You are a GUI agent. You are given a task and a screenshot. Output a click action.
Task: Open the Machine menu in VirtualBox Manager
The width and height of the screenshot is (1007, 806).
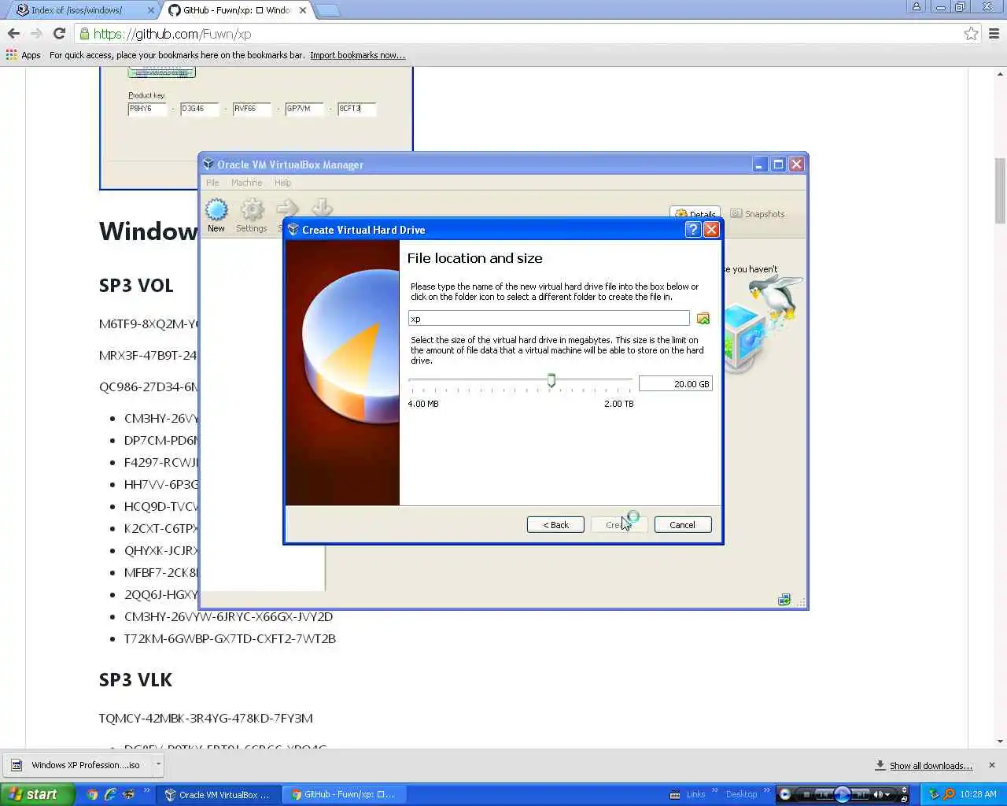246,183
